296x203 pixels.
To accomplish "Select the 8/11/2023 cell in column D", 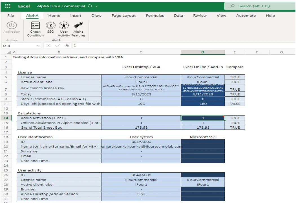I will click(203, 94).
